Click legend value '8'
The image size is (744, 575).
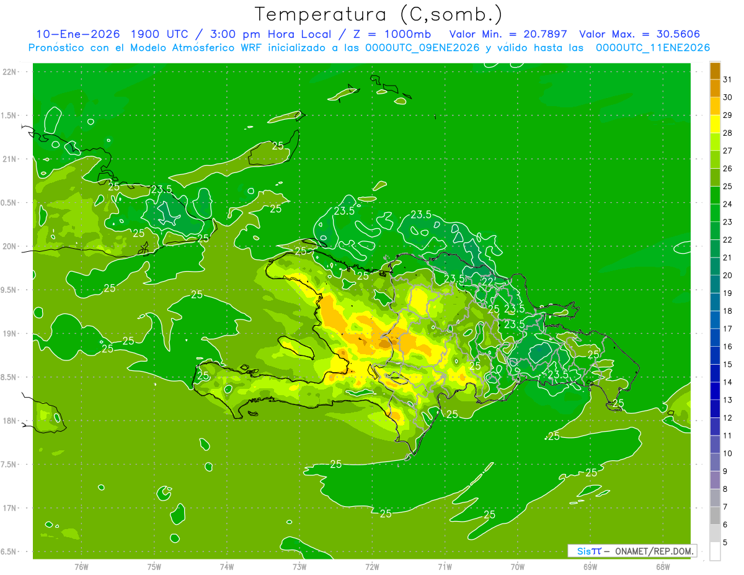[x=725, y=489]
